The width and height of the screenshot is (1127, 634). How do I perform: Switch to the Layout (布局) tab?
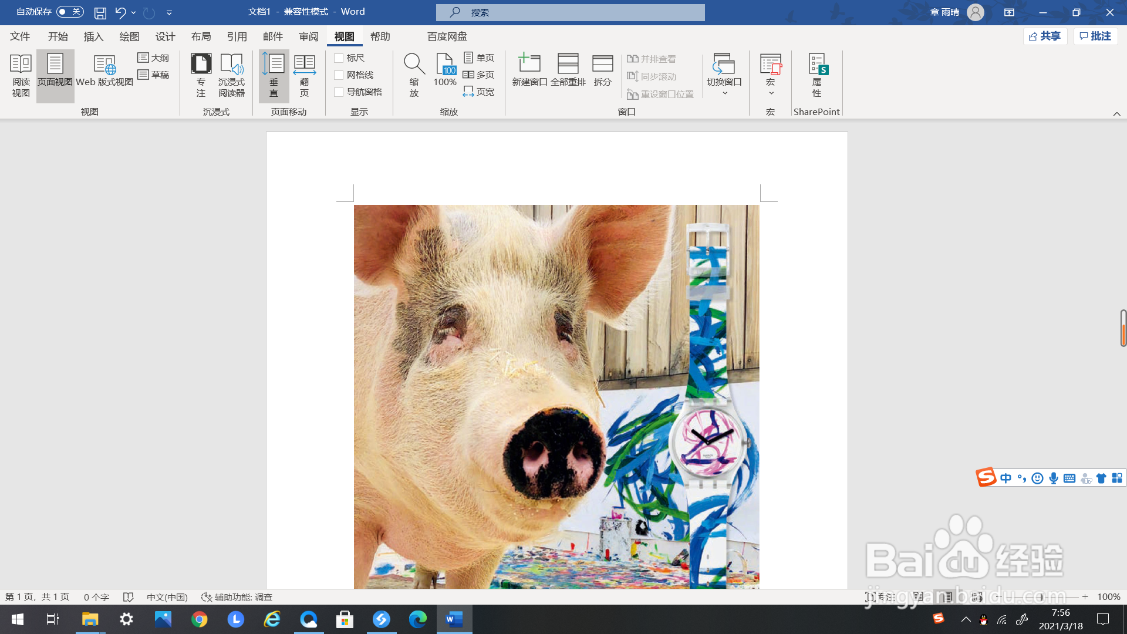coord(201,36)
